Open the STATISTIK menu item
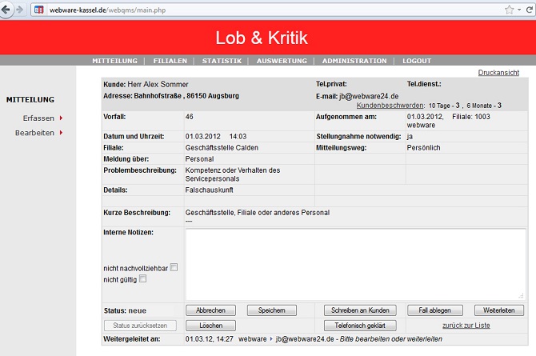 pyautogui.click(x=222, y=61)
